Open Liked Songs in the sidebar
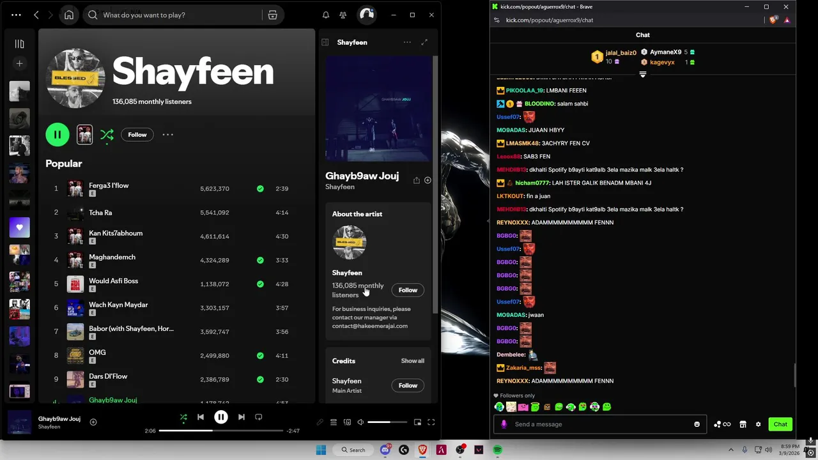 tap(19, 227)
